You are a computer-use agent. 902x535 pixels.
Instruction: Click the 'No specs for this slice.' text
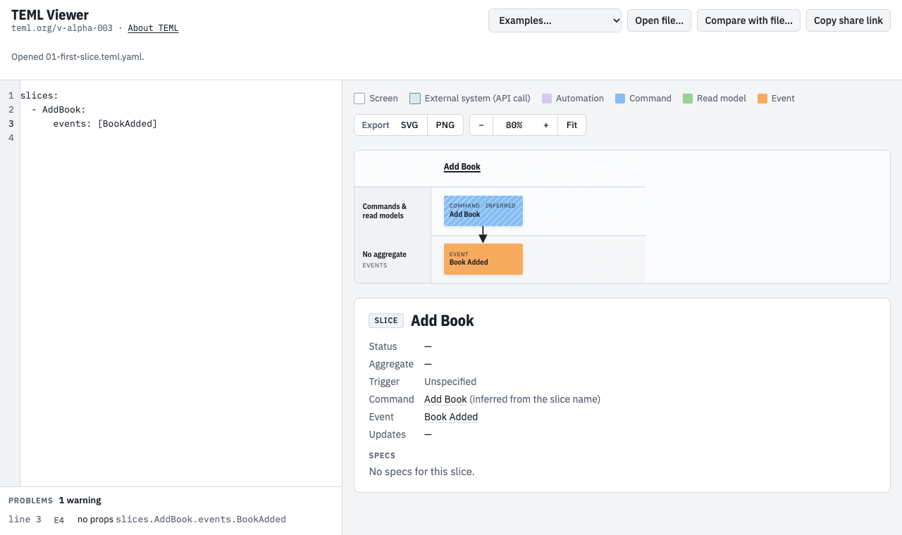point(422,472)
